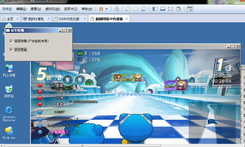
Task: Close the 超越网络XP内部版 tab
Action: 127,19
